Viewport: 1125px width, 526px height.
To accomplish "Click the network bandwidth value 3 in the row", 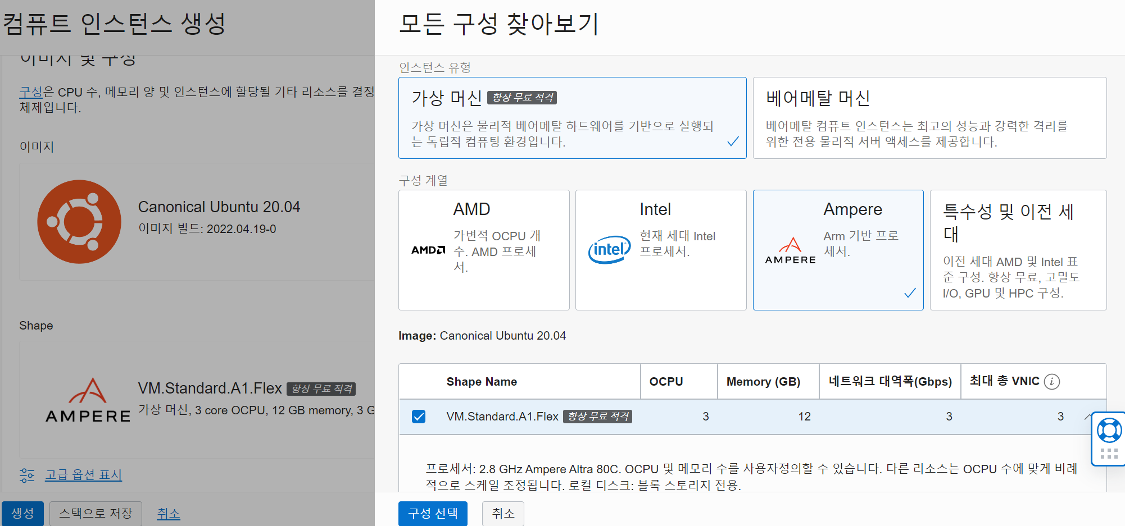I will click(x=949, y=417).
